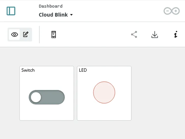Screen dimensions: 185x139
Task: Expand the Cloud Blink dropdown arrow
Action: coord(71,15)
